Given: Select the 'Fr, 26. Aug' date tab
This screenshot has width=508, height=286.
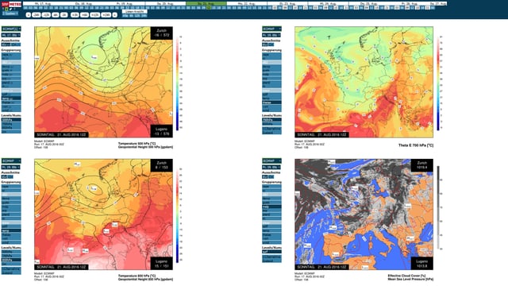Looking at the screenshot, I should click(x=410, y=3).
